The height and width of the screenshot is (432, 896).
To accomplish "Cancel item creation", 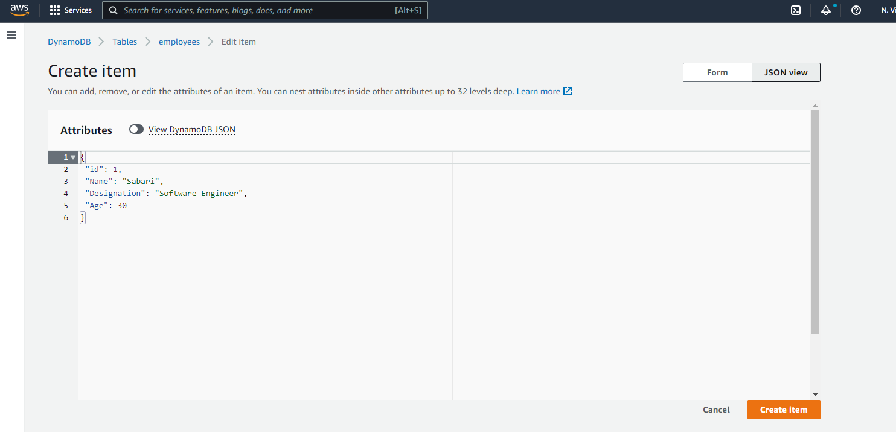I will click(716, 410).
